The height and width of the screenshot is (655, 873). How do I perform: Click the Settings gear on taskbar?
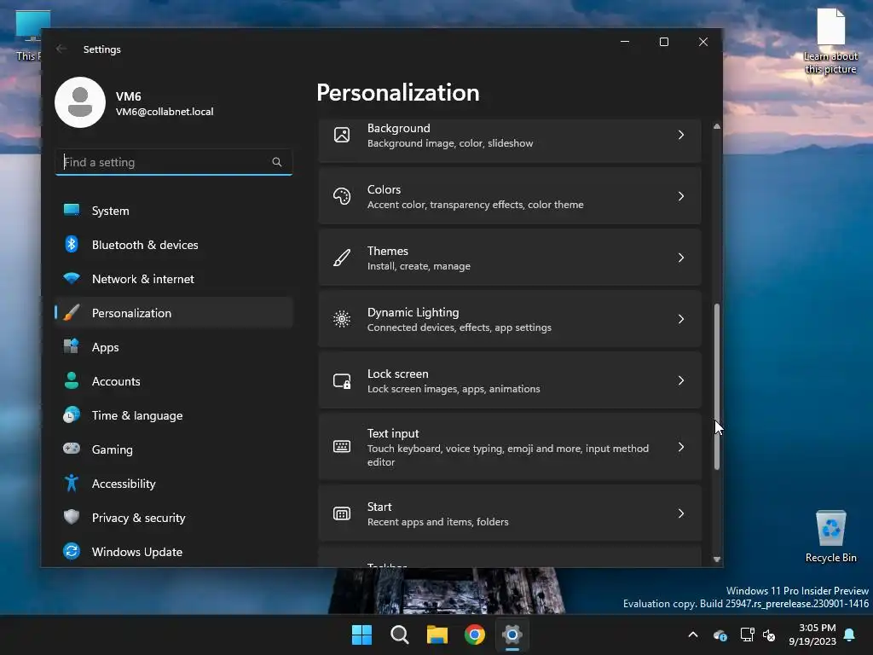click(x=512, y=635)
